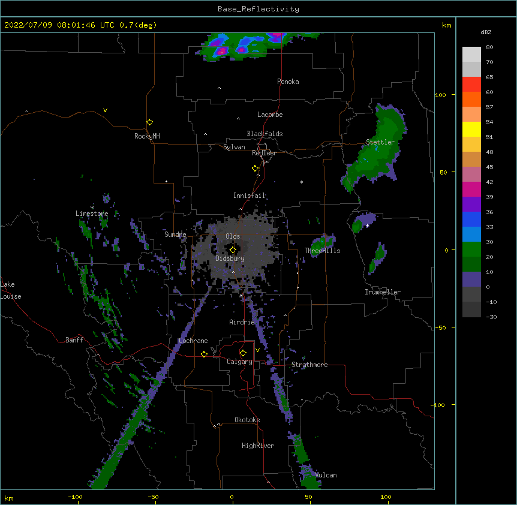
Task: Select the radar site diamond between Olds and Didsbury
Action: [233, 250]
